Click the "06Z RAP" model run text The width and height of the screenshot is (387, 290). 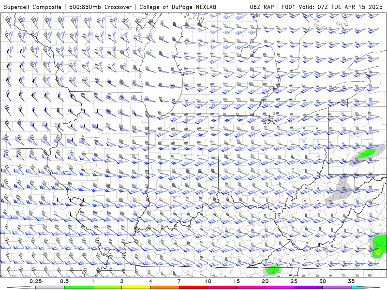pyautogui.click(x=262, y=7)
